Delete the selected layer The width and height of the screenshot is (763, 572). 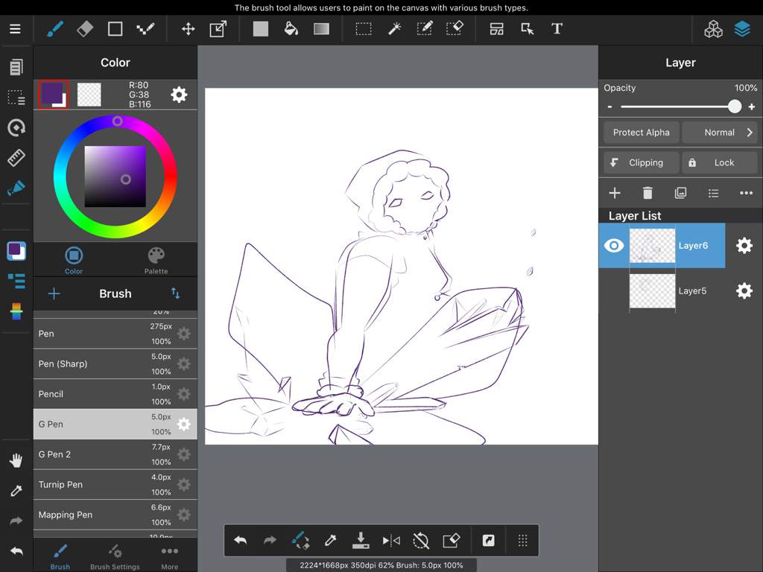[648, 193]
